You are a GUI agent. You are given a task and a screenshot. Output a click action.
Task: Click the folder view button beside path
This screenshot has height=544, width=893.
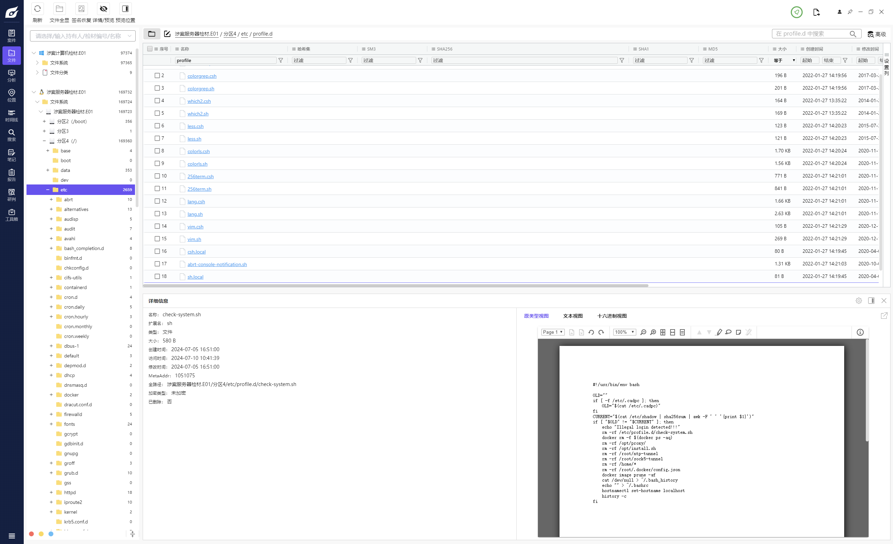152,34
